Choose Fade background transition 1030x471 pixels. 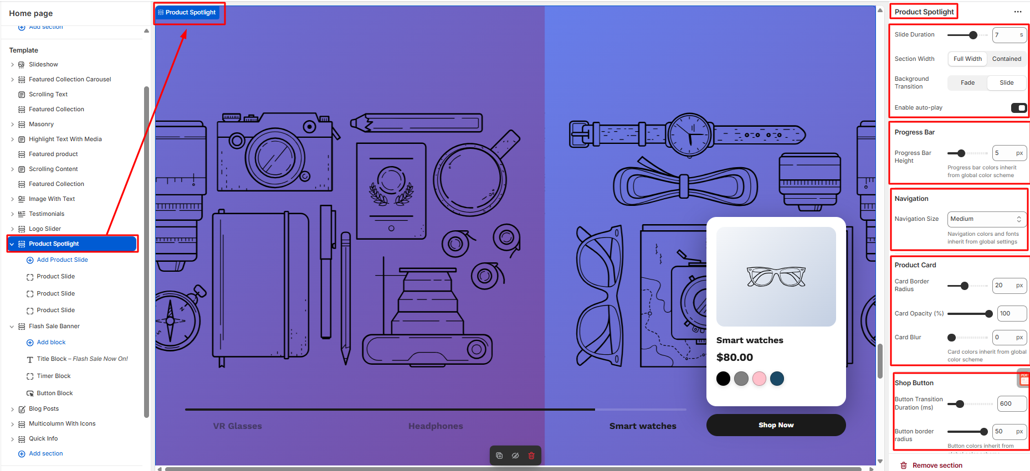[x=967, y=83]
